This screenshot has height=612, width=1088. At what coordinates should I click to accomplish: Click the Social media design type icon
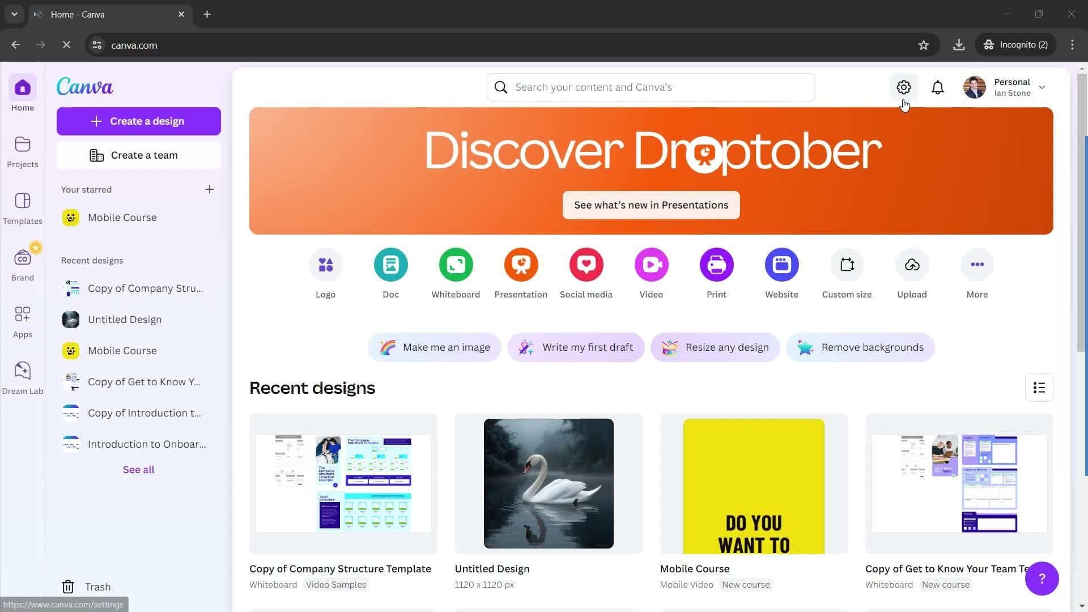[586, 265]
